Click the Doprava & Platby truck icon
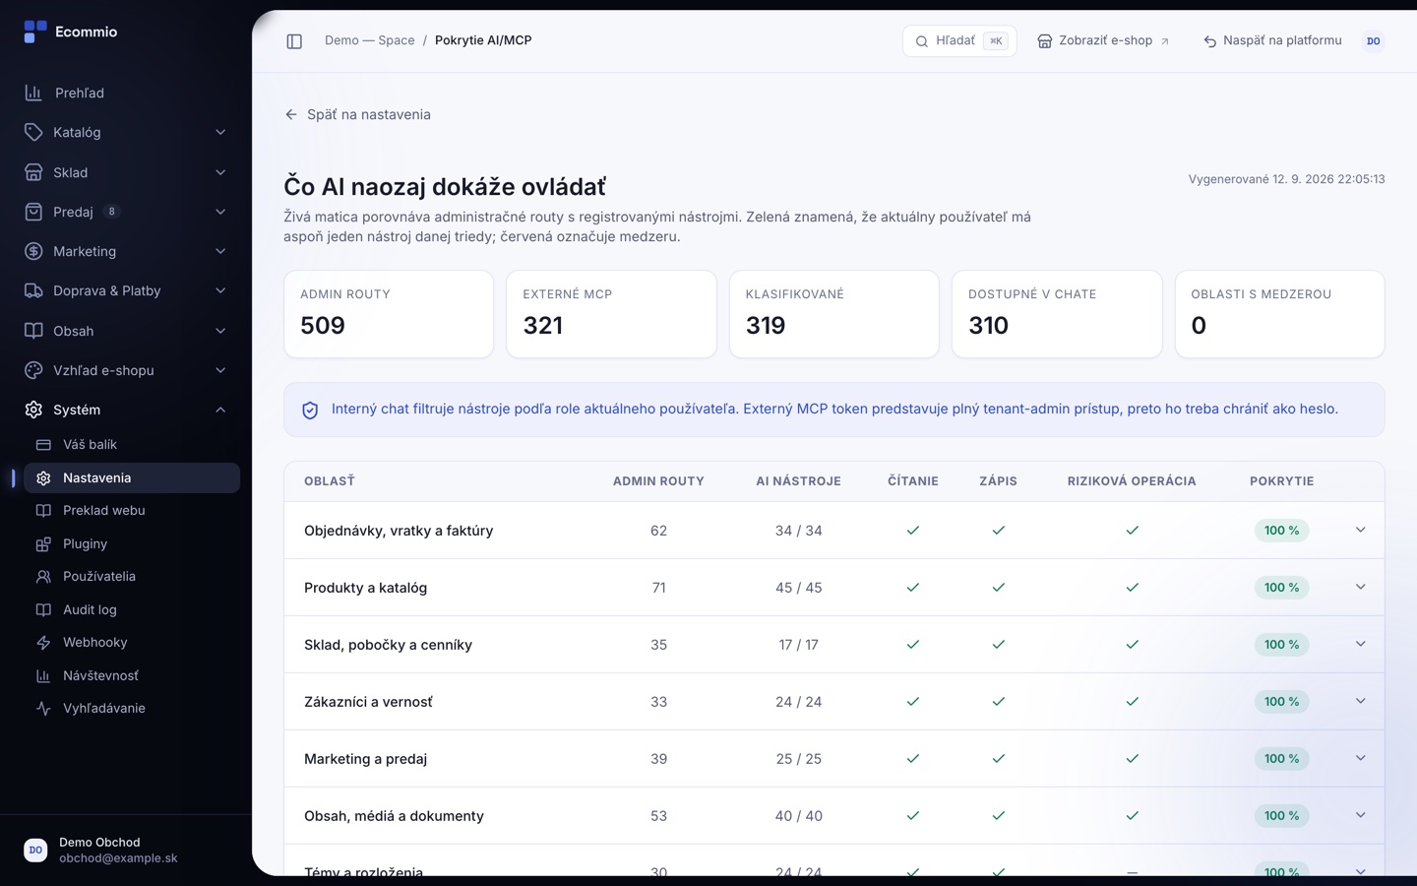 (33, 290)
